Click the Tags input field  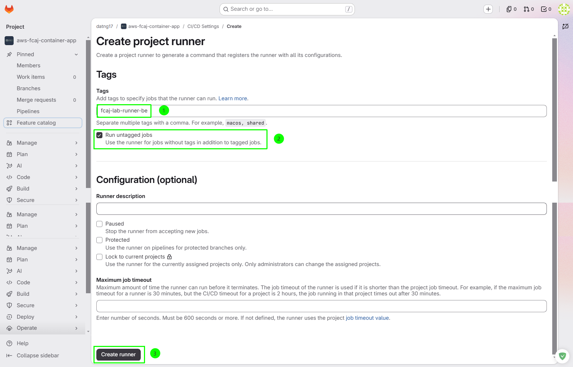coord(321,111)
